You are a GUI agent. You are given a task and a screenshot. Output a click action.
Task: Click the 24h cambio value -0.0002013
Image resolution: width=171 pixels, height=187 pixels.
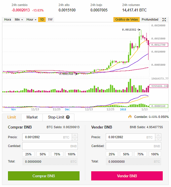click(x=21, y=10)
